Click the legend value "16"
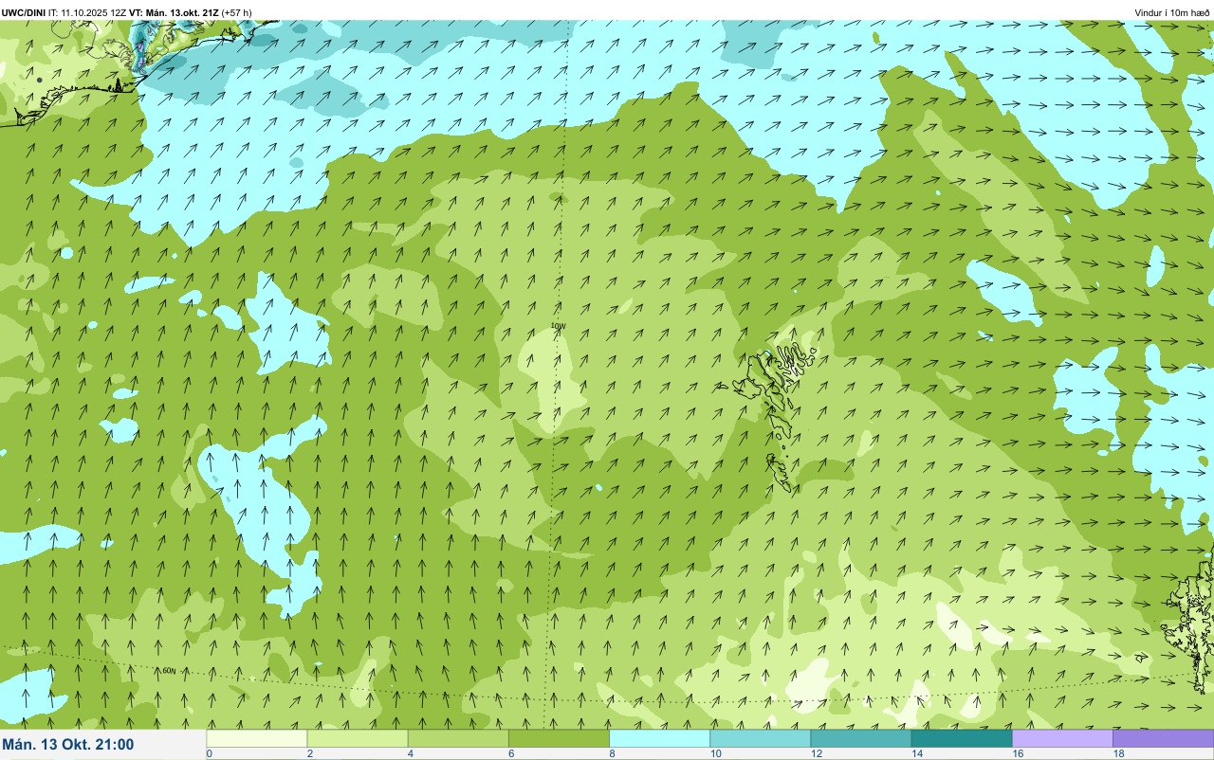Viewport: 1214px width, 760px height. [x=1016, y=753]
